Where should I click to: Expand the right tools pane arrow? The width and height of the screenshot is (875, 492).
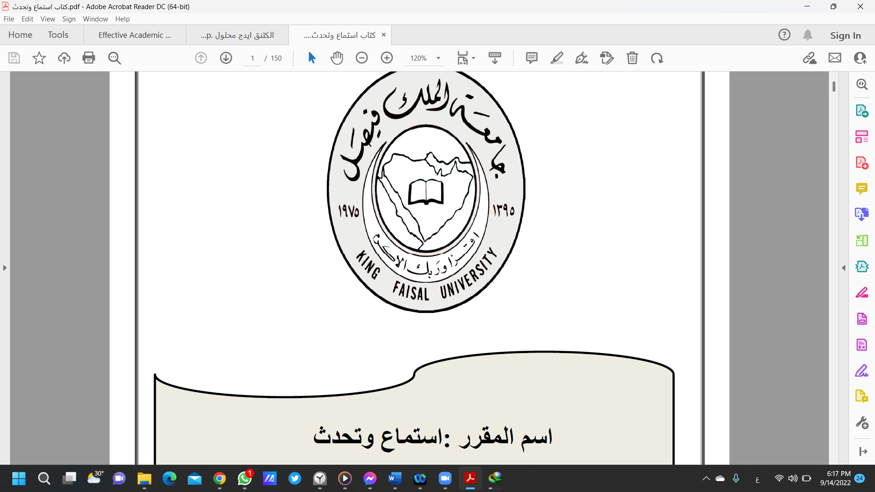click(x=863, y=451)
